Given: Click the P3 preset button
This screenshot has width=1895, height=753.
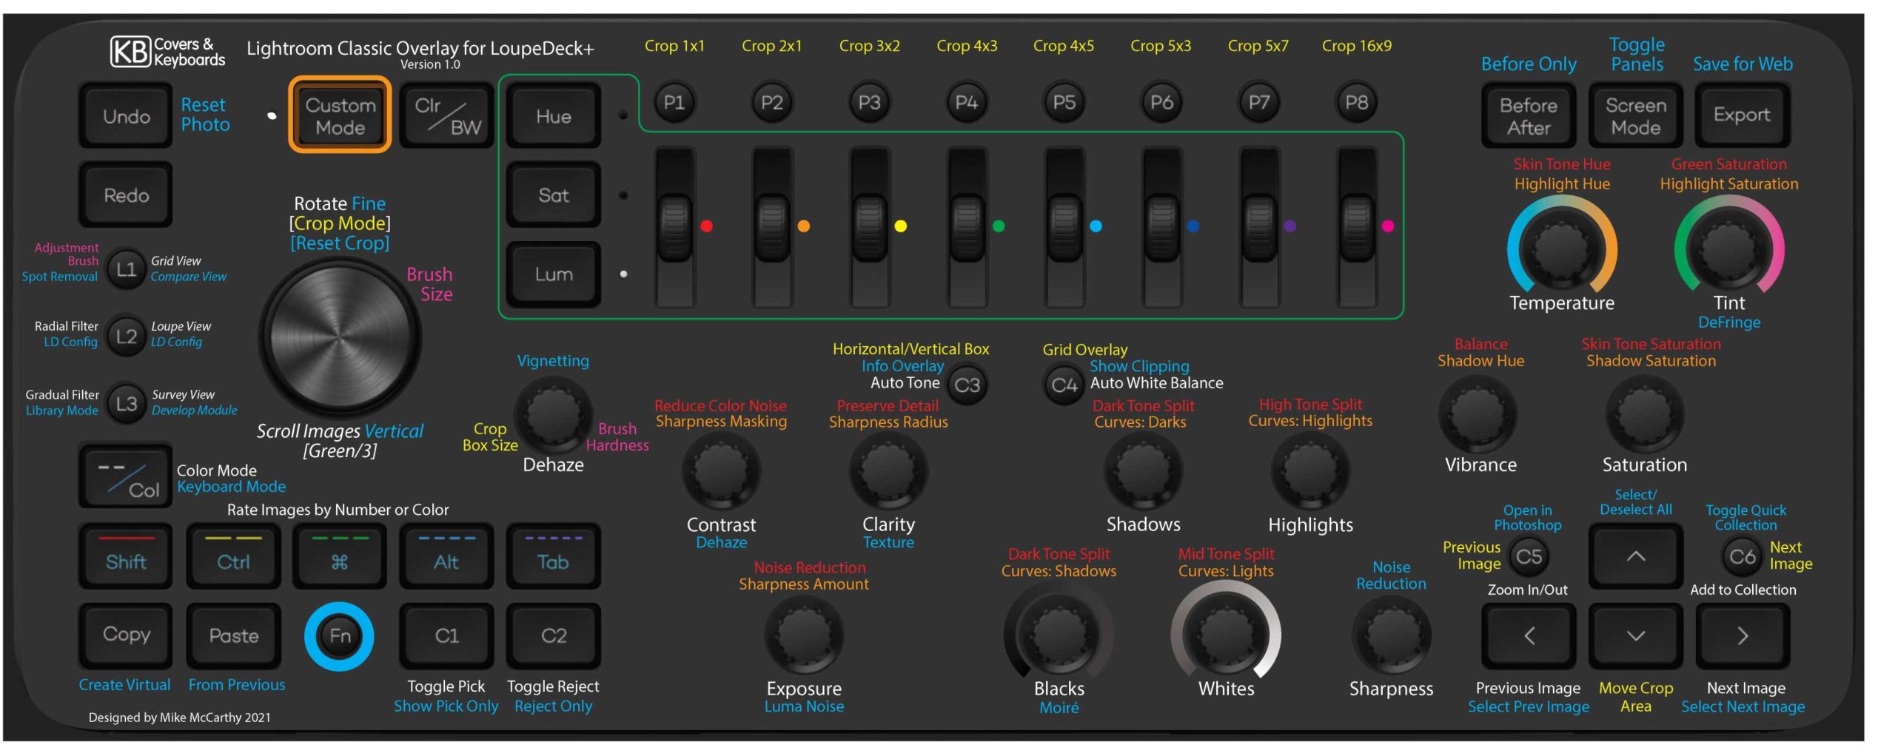Looking at the screenshot, I should [869, 102].
